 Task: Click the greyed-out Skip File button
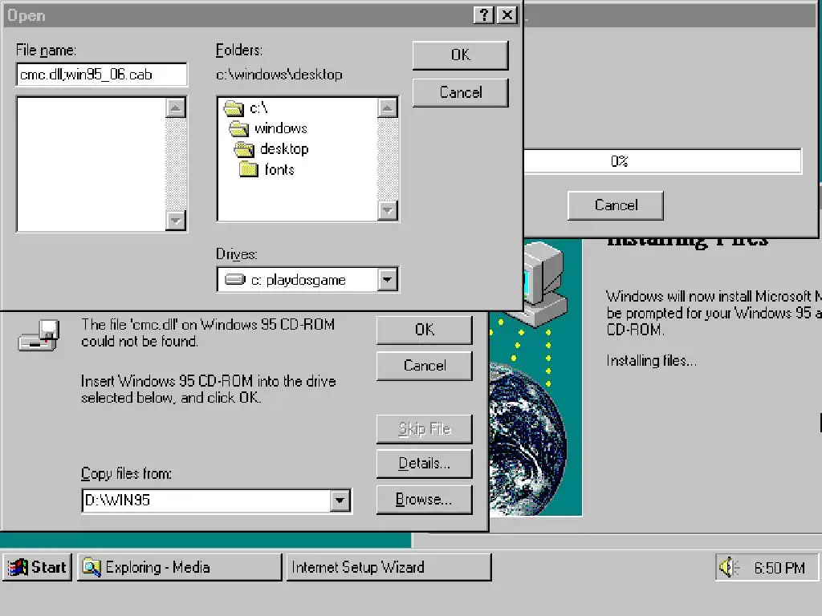tap(424, 429)
